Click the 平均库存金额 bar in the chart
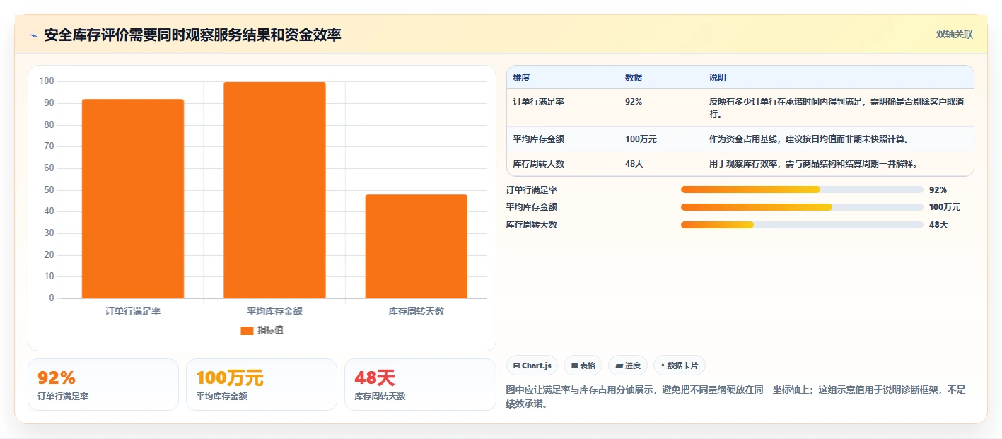 coord(274,190)
